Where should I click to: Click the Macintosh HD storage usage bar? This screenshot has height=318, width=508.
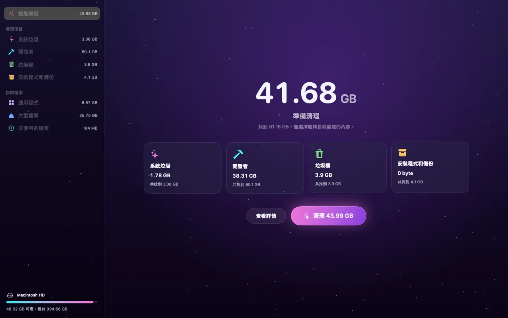[52, 302]
